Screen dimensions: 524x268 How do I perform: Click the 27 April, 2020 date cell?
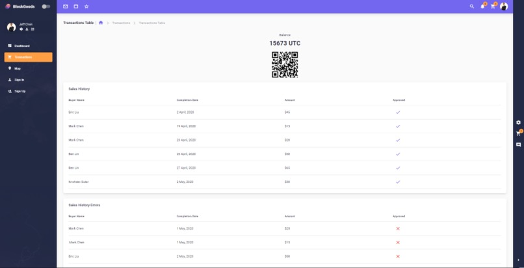(x=186, y=168)
